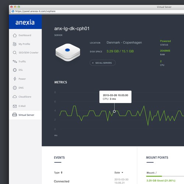Viewport: 184px width, 184px height.
Task: Open the DSL gear icon
Action: point(15,70)
